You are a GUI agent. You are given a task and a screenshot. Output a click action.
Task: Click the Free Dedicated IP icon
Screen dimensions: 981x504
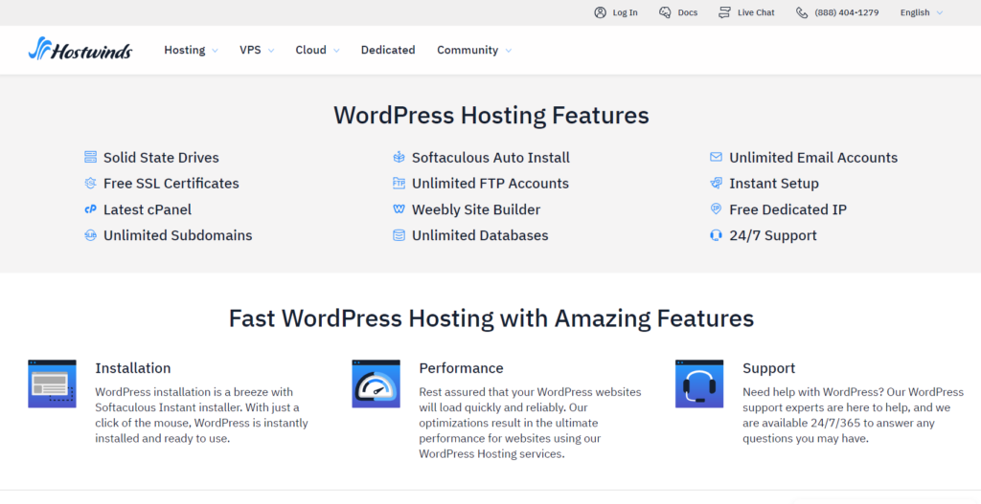716,209
